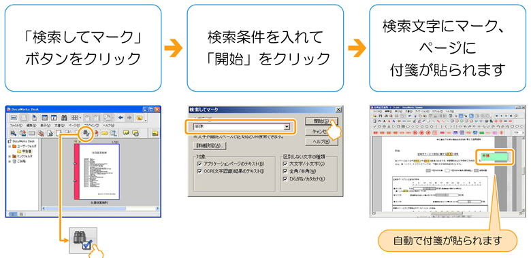Toggle OCR(文字認識)結果のテキスト checkbox

click(199, 171)
